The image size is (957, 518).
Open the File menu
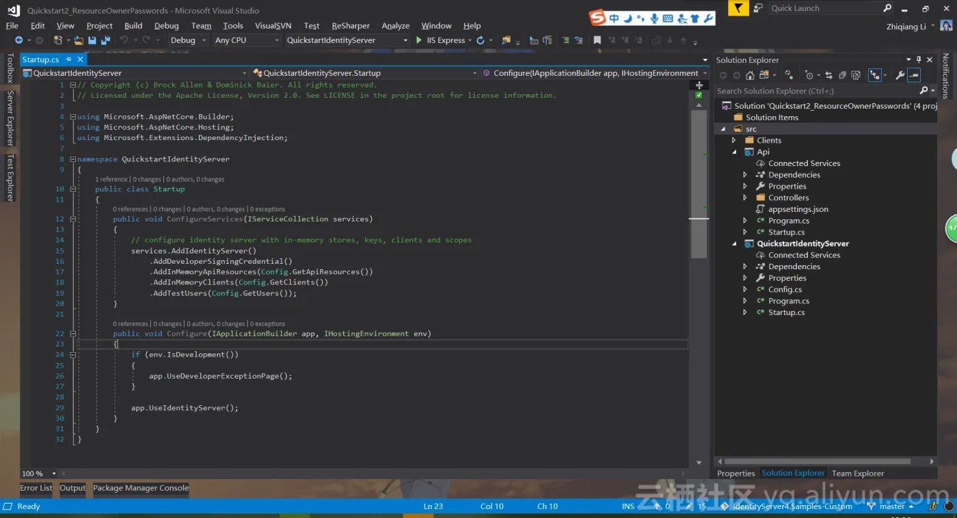point(12,25)
